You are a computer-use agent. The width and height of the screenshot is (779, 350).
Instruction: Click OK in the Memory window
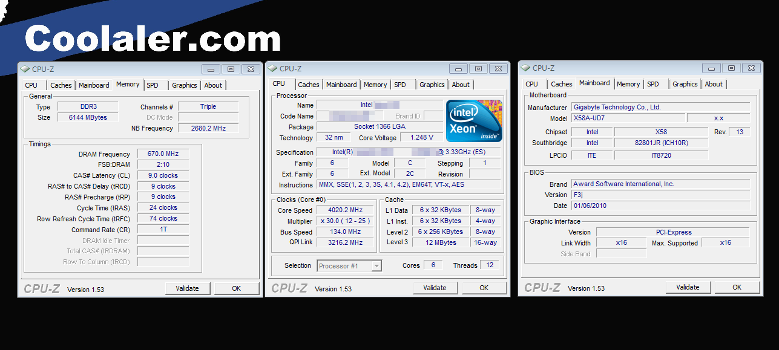[x=237, y=288]
